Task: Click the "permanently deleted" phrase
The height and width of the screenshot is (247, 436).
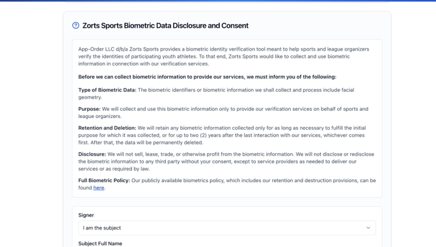Action: (178, 143)
